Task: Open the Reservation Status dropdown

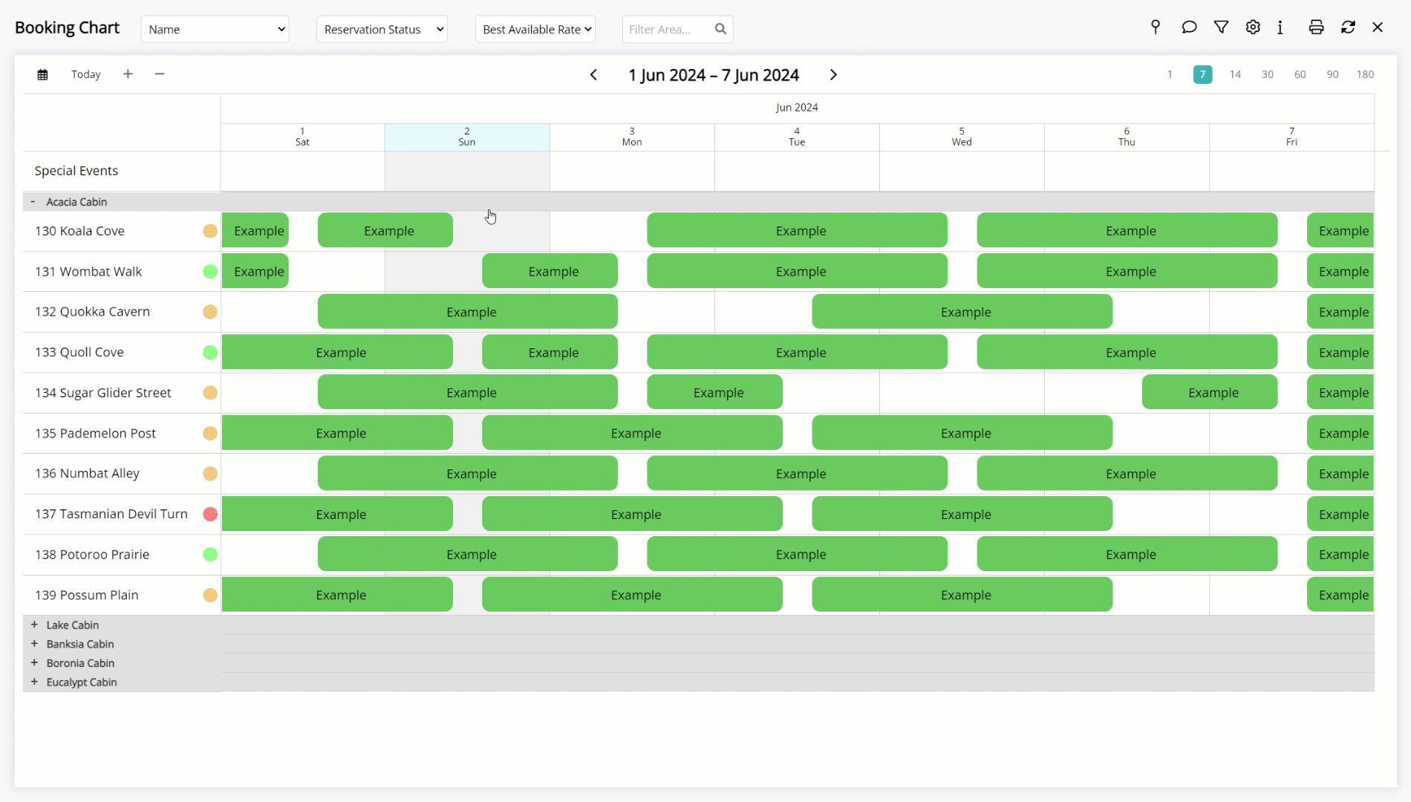Action: tap(382, 29)
